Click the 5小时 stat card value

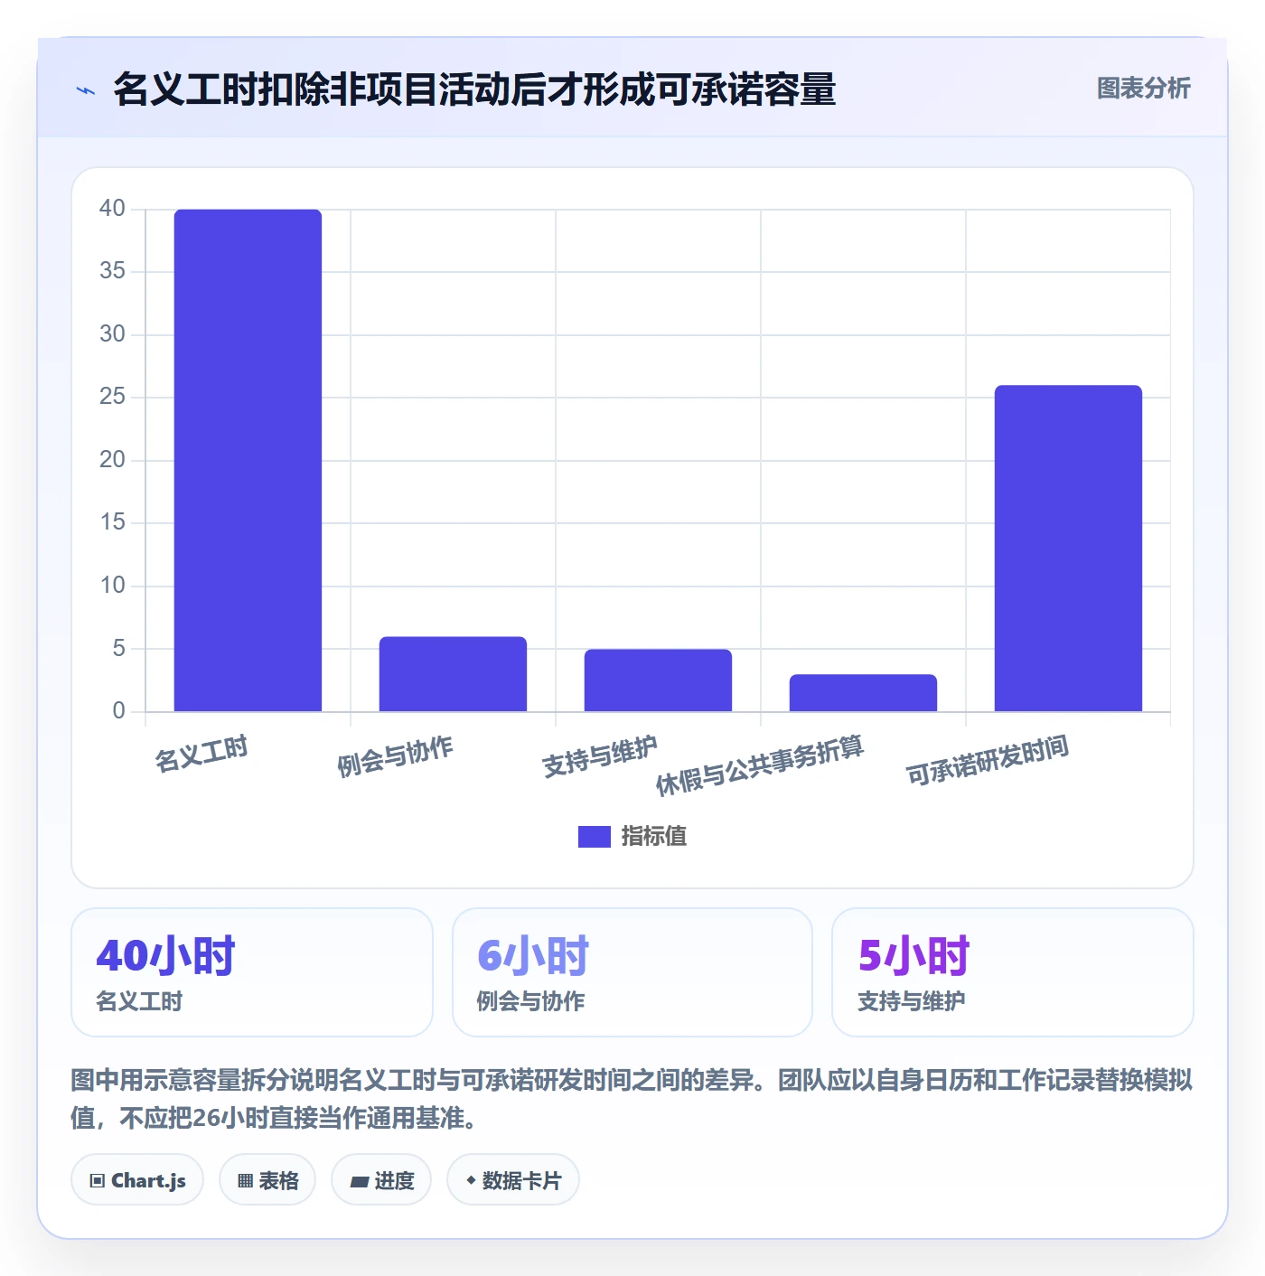(914, 956)
